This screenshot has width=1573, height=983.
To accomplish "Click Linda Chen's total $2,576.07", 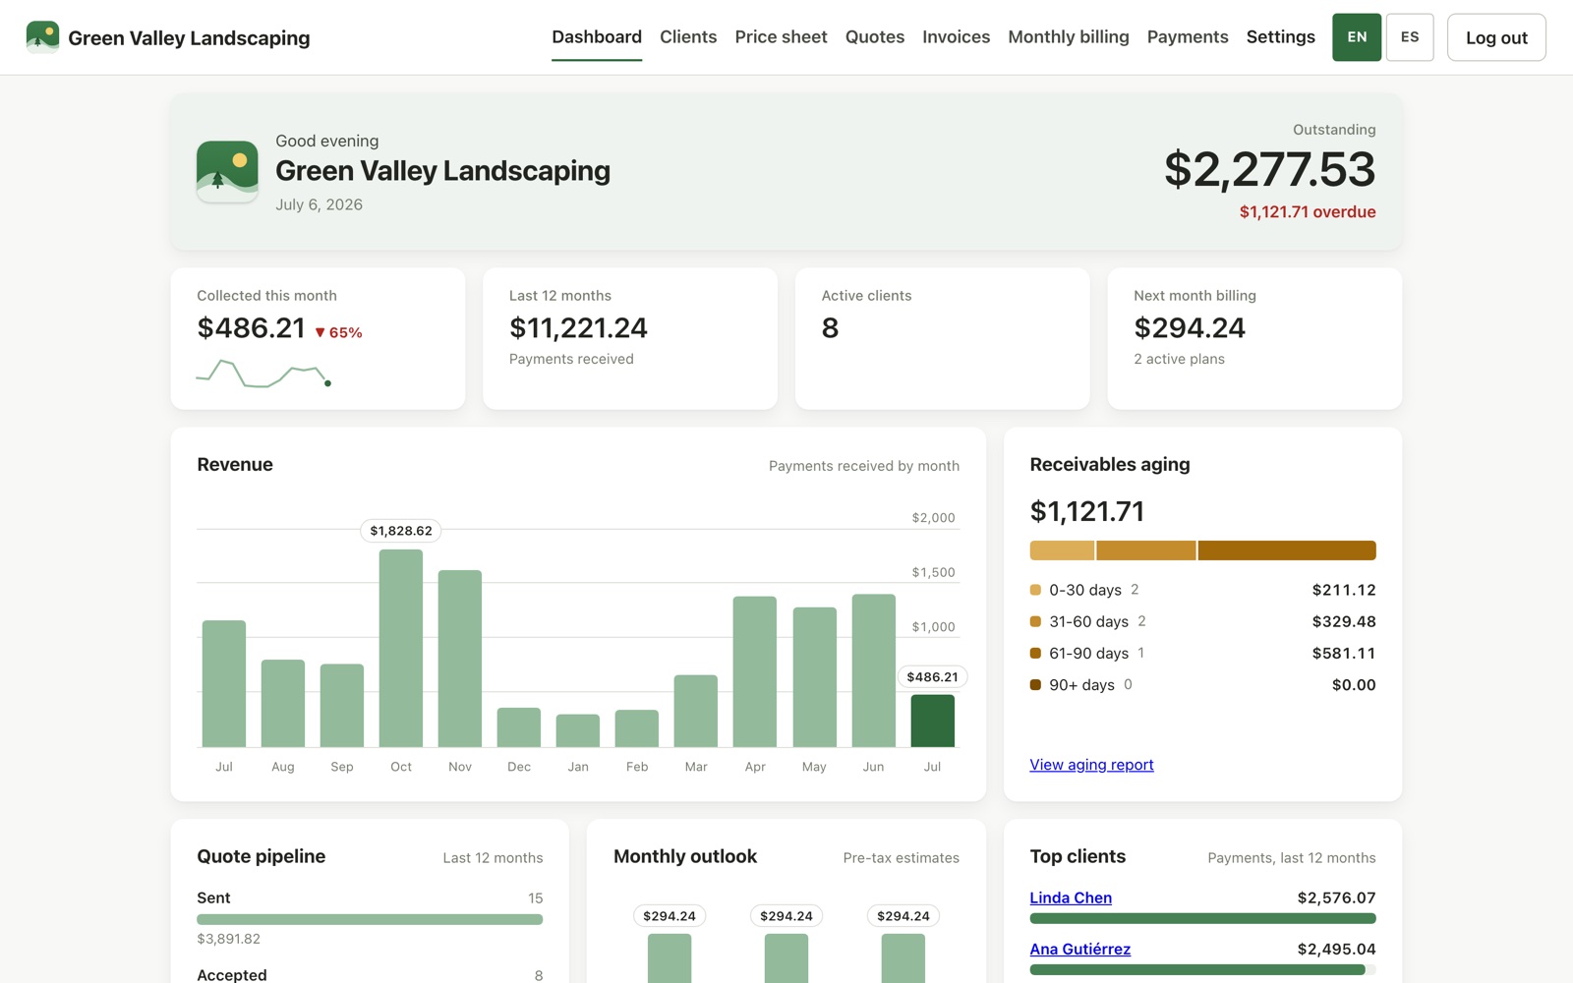I will 1336,897.
